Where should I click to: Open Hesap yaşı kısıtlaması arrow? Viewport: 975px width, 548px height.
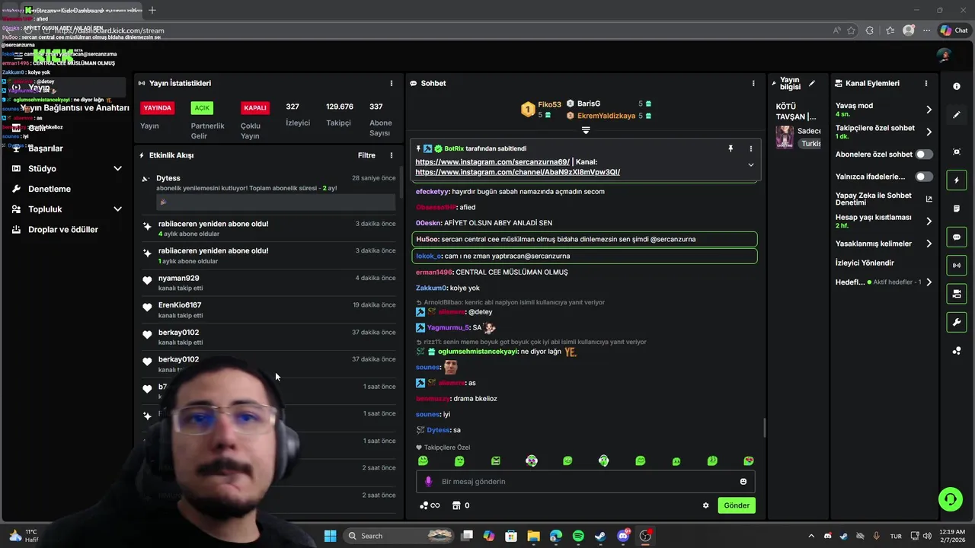pyautogui.click(x=929, y=221)
